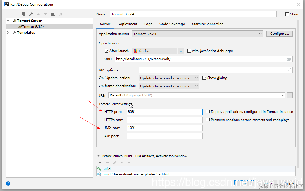Add a before launch task
Image resolution: width=305 pixels, height=191 pixels.
(100, 163)
